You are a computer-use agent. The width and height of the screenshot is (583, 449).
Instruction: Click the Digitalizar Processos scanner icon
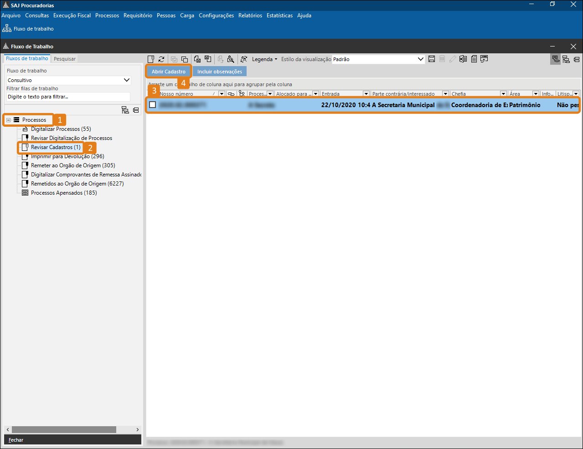click(x=25, y=129)
